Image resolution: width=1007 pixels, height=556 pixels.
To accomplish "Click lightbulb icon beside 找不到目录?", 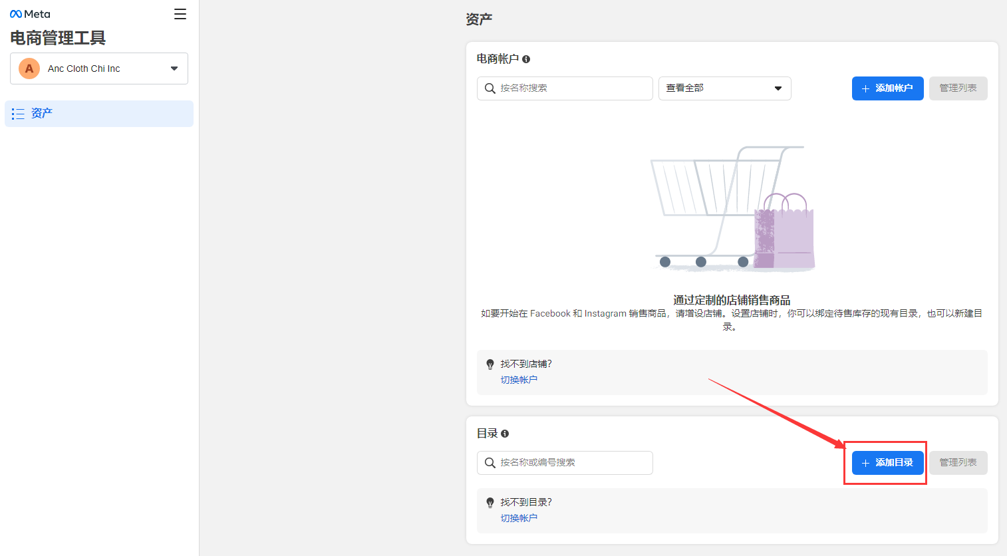I will 490,503.
